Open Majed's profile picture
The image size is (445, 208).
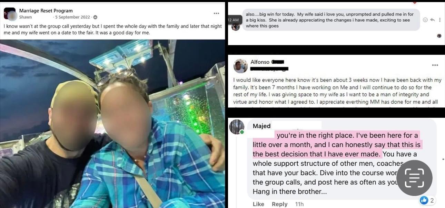click(237, 127)
